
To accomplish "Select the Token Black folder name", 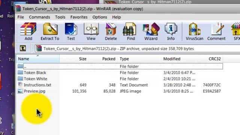I will [35, 72].
